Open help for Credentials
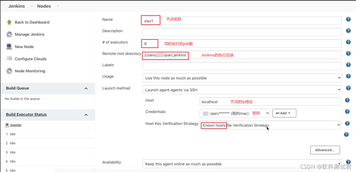 pos(347,112)
